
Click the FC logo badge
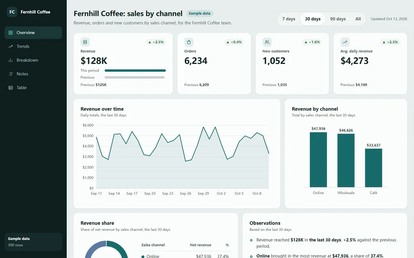[x=12, y=12]
